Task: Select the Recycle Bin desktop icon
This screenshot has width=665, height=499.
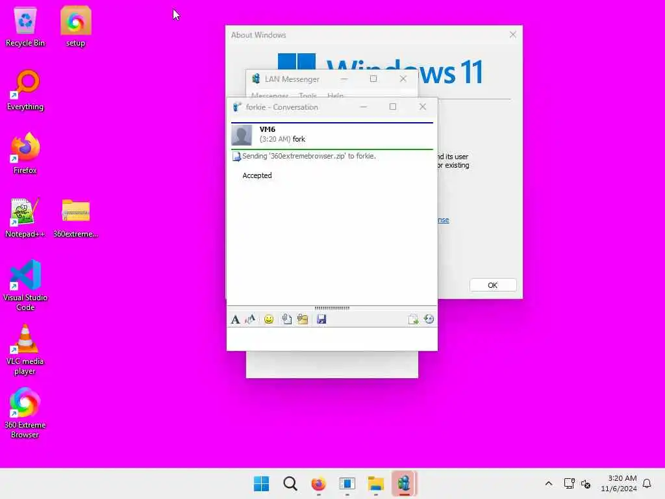Action: click(x=25, y=27)
